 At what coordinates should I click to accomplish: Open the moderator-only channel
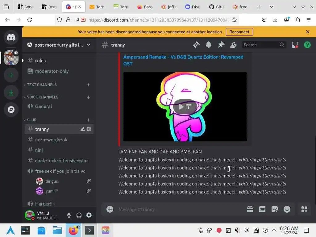coord(59,71)
